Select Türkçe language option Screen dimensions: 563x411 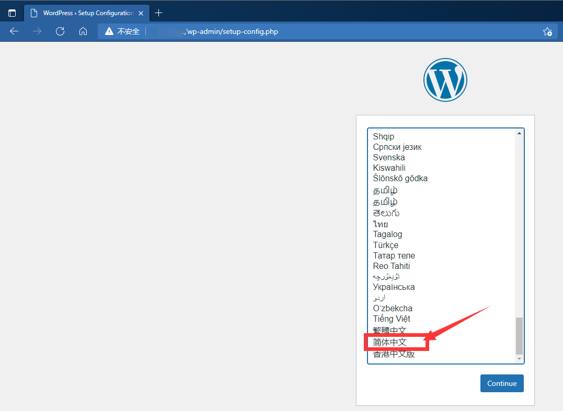(442, 245)
